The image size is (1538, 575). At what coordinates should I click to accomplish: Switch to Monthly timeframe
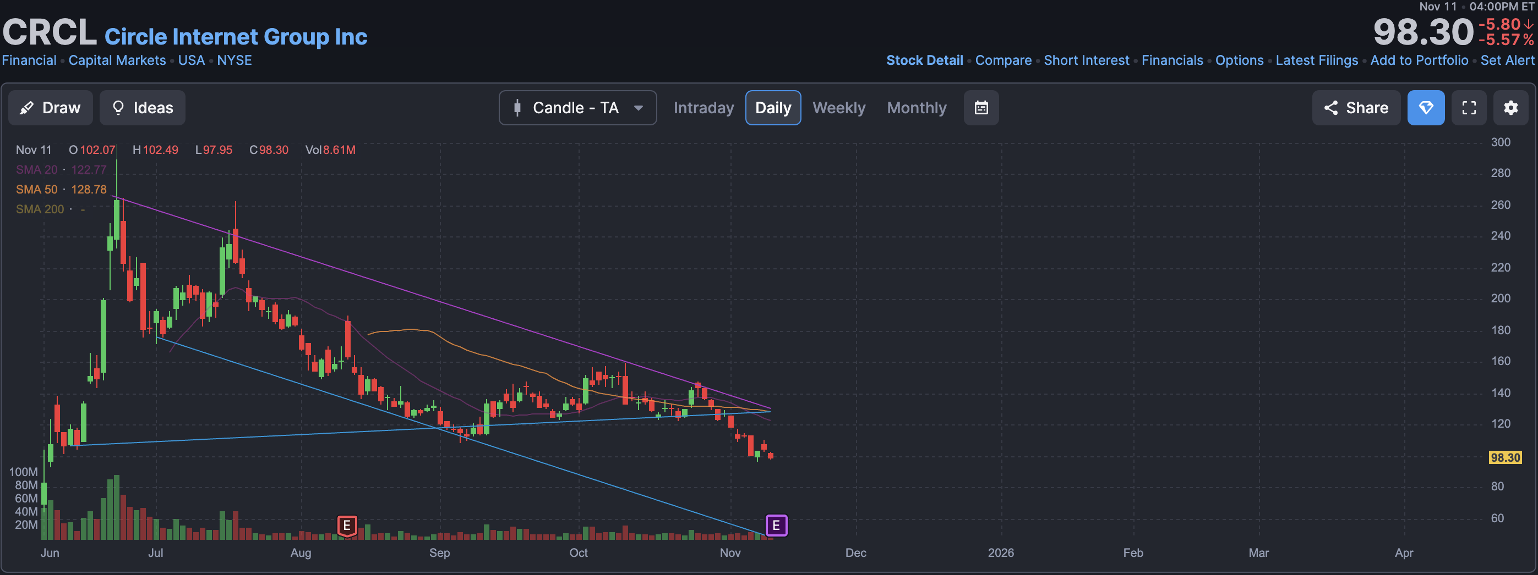[x=917, y=108]
